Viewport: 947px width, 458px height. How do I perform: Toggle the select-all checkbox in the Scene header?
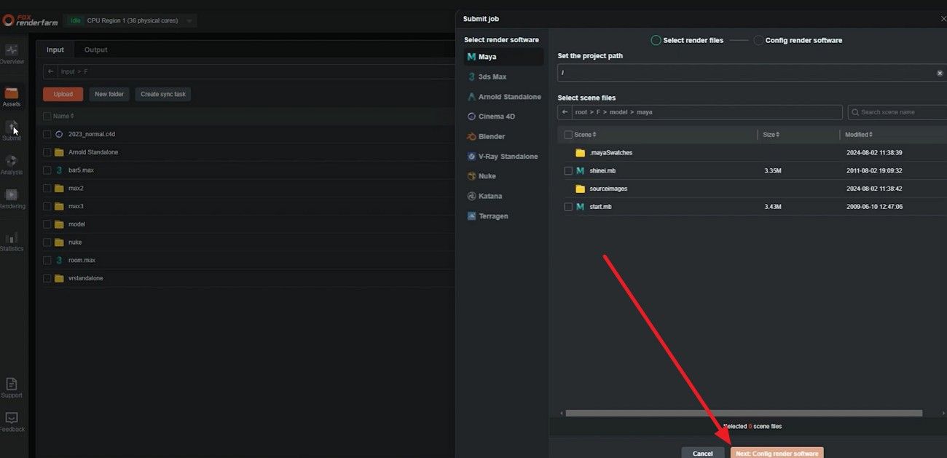coord(568,134)
